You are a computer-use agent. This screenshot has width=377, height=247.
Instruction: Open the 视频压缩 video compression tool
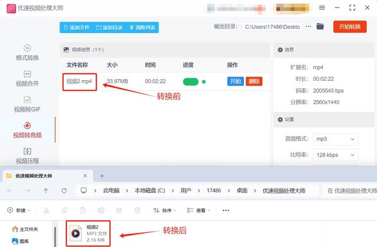pyautogui.click(x=27, y=156)
